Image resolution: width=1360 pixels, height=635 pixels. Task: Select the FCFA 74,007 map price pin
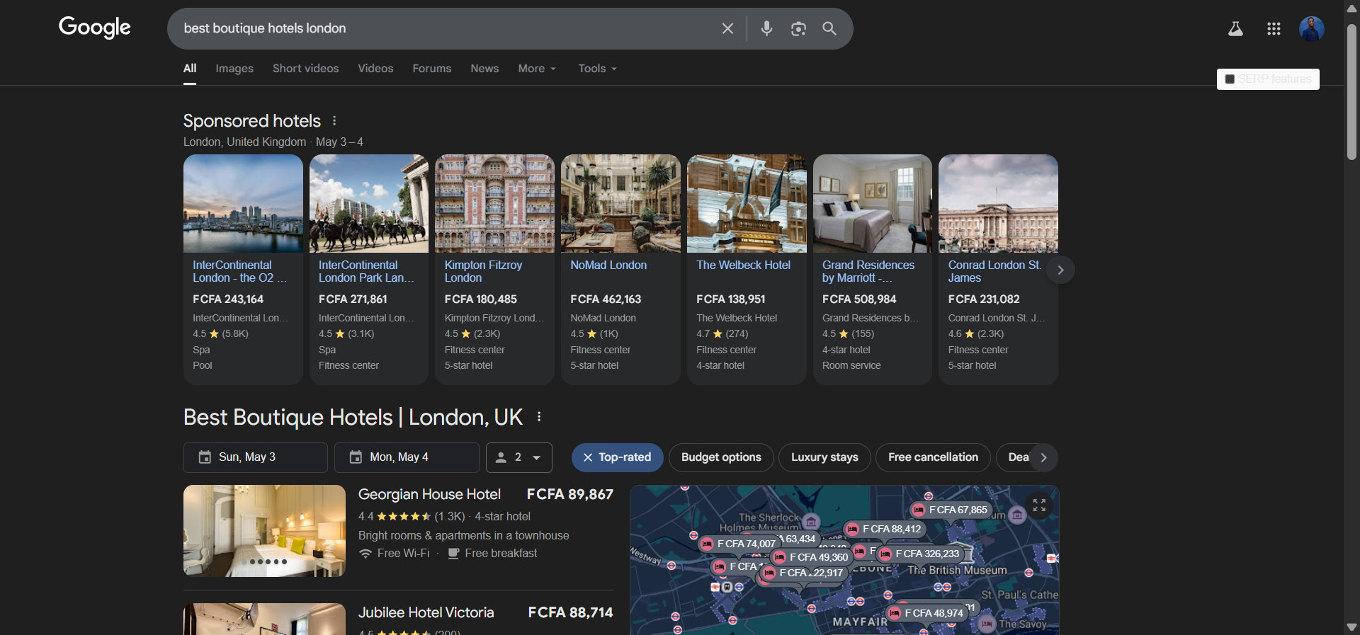(739, 544)
